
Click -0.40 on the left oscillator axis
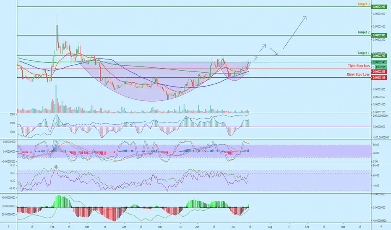12,189
